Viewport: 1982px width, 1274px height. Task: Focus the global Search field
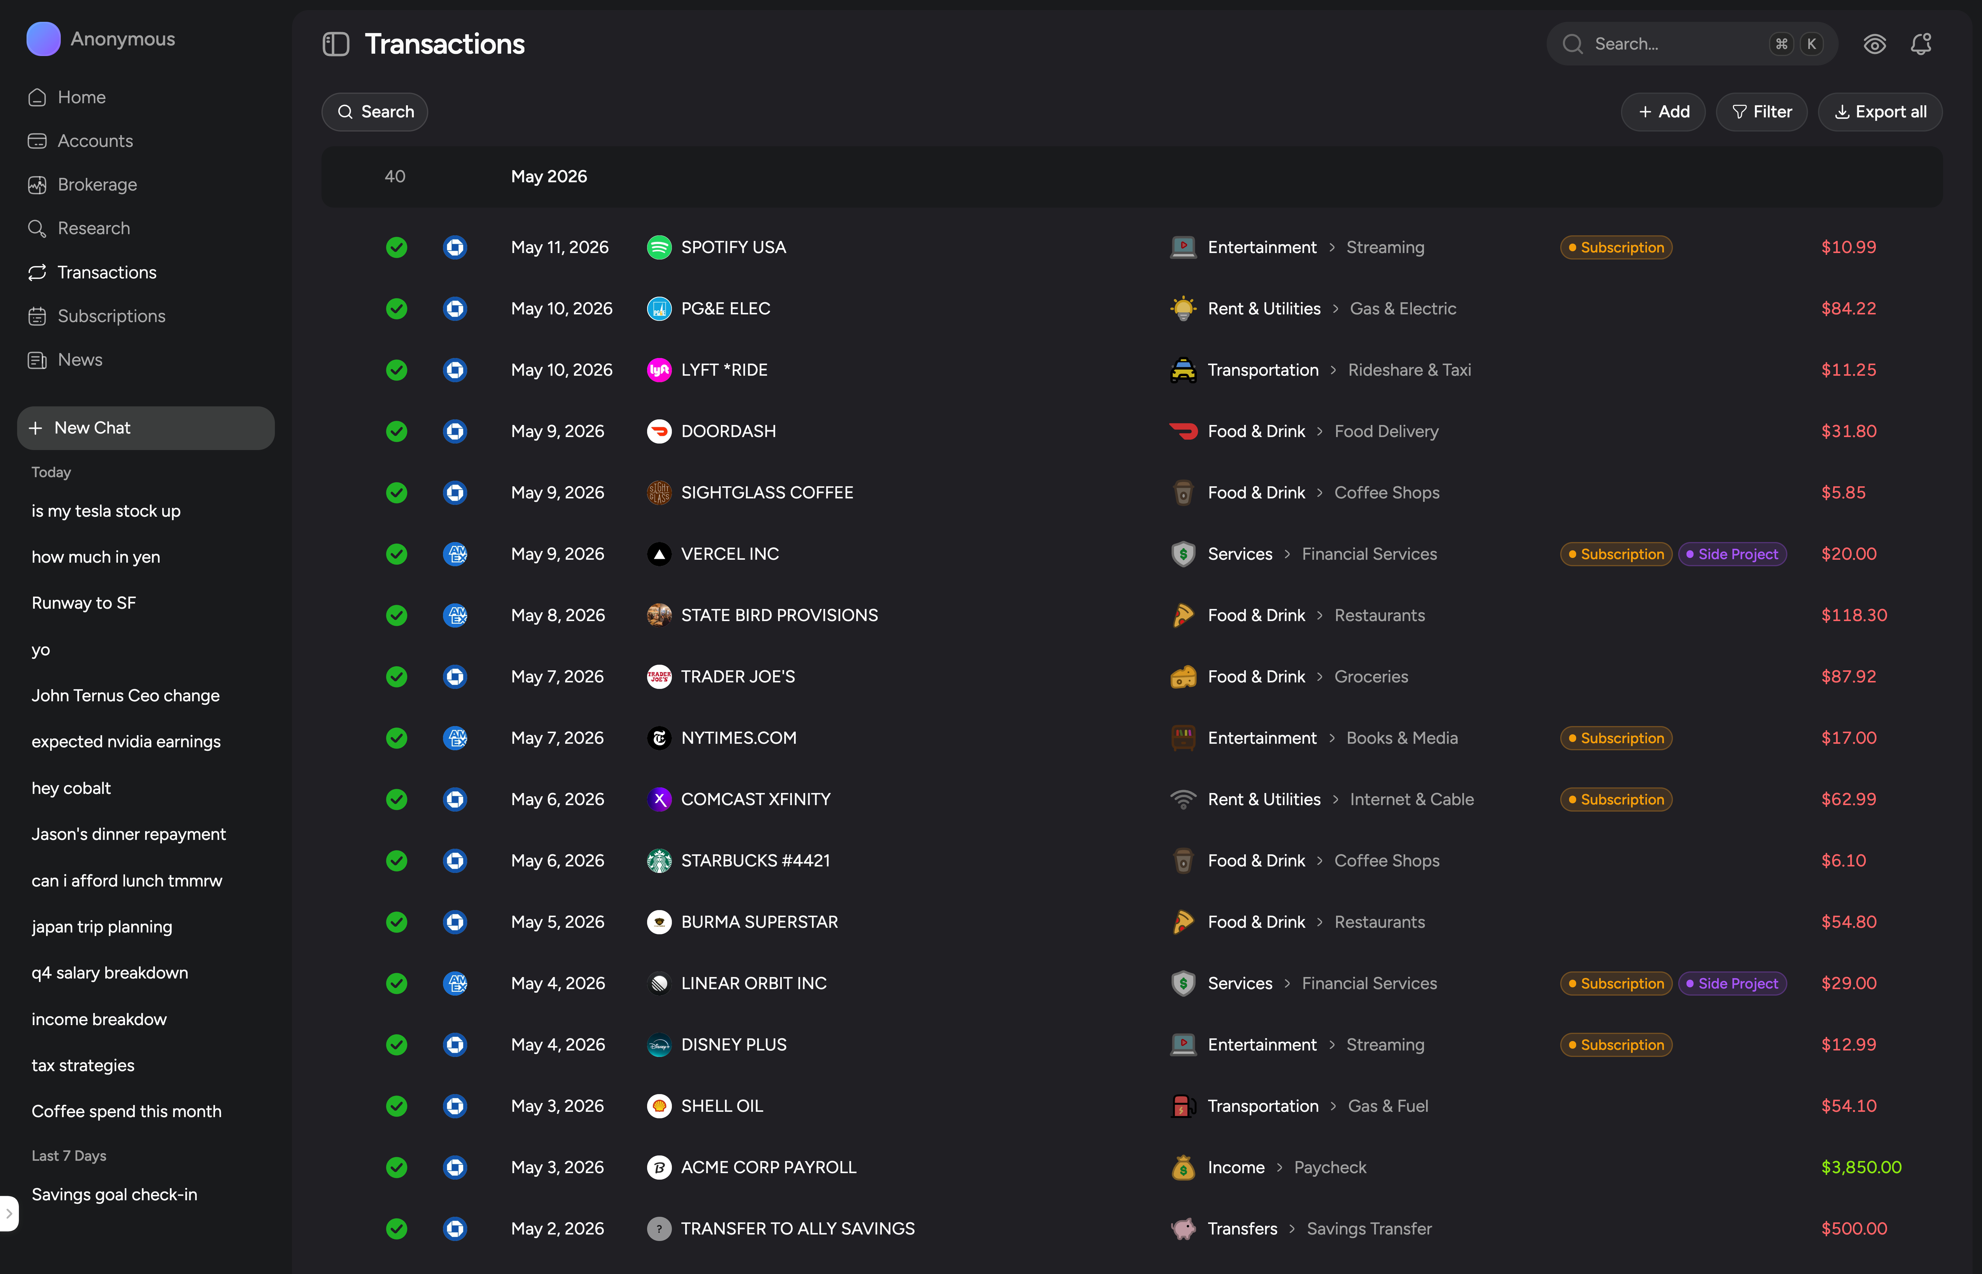coord(1692,44)
